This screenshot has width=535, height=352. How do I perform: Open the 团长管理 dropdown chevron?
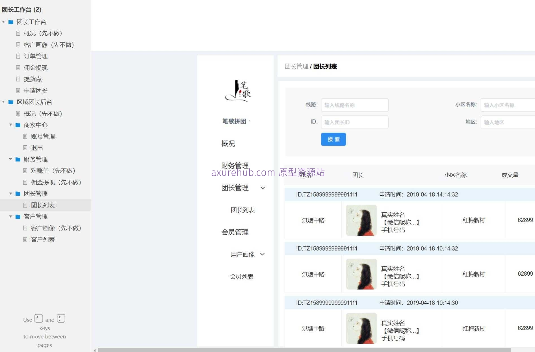click(x=263, y=188)
